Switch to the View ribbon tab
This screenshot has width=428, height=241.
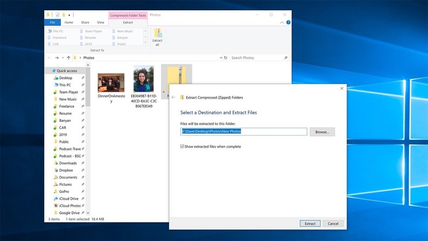tap(100, 23)
